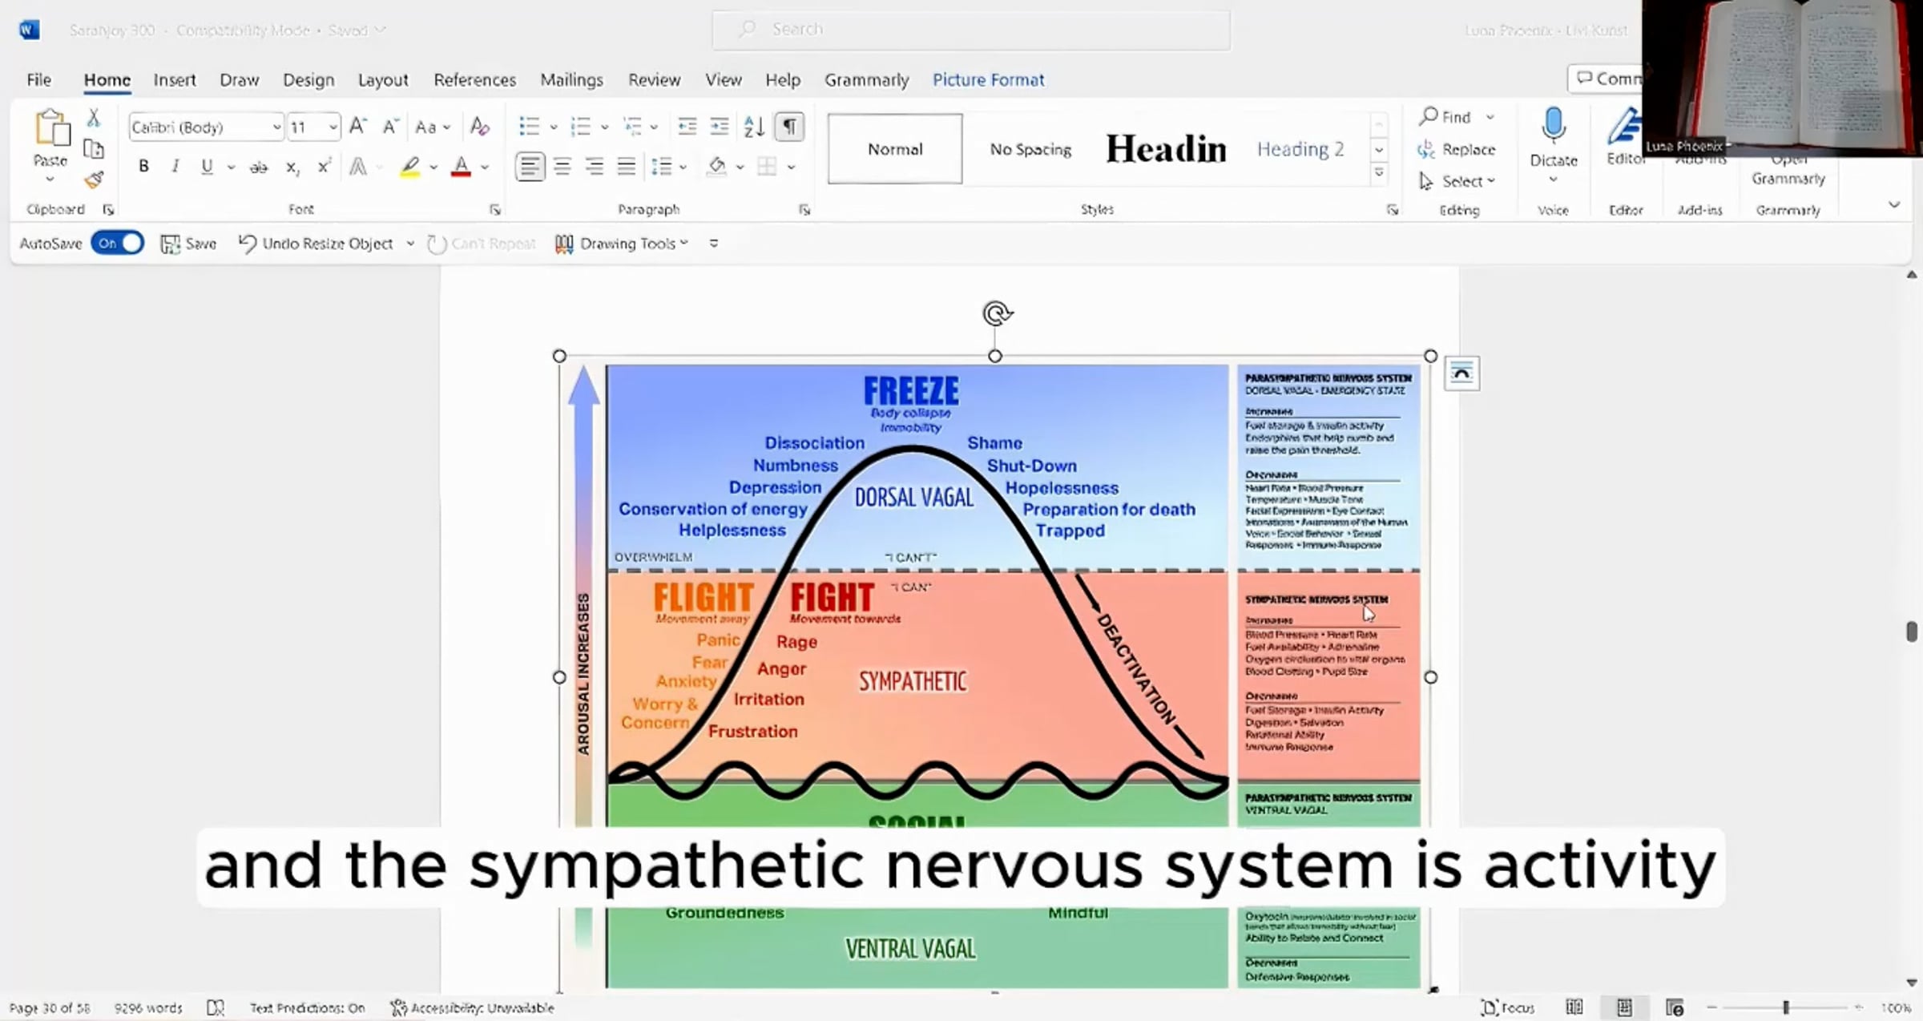Click the Sort paragraph icon
The width and height of the screenshot is (1923, 1021).
(753, 127)
